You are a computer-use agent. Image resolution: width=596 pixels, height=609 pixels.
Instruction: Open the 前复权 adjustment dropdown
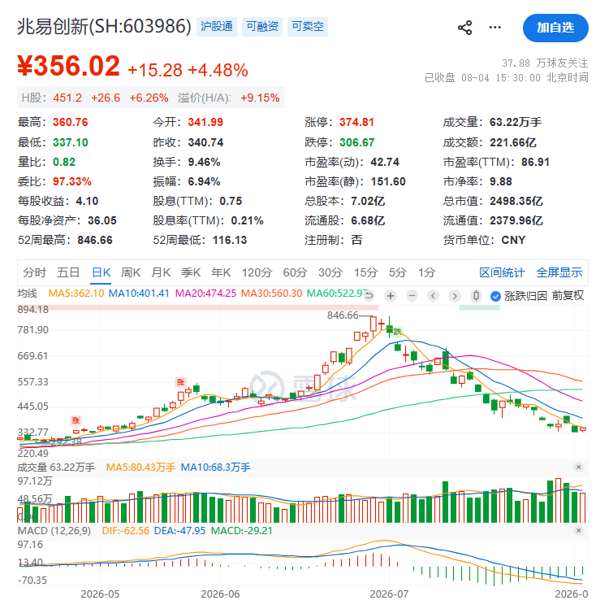pyautogui.click(x=568, y=296)
